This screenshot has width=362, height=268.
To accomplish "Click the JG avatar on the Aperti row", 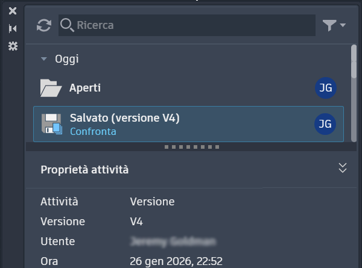I will [x=325, y=88].
